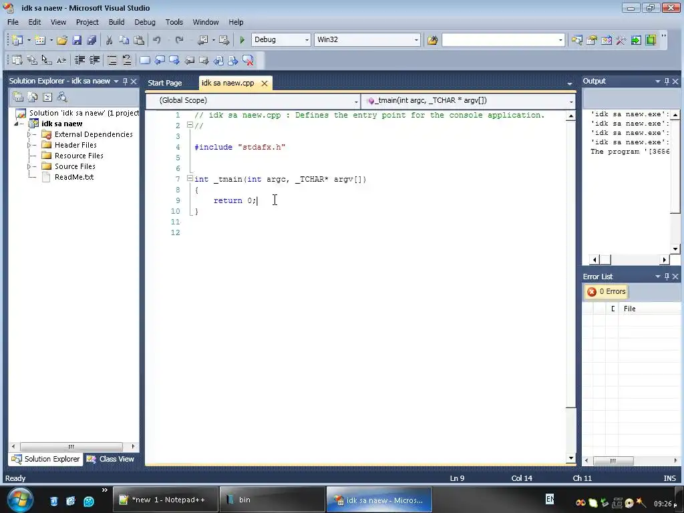
Task: Select the Solution Explorer bottom tab
Action: (x=46, y=459)
